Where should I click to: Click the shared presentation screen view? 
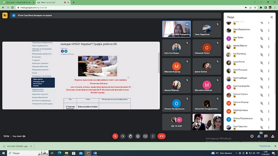[x=81, y=75]
